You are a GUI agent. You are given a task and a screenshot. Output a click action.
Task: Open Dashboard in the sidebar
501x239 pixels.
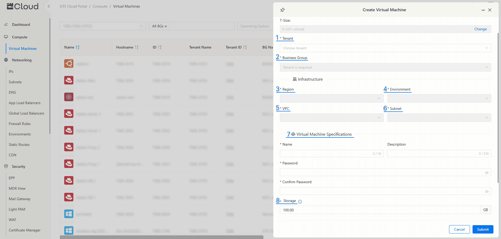[21, 25]
